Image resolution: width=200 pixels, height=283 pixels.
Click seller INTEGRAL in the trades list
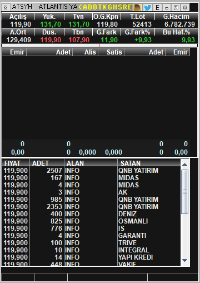coord(134,250)
